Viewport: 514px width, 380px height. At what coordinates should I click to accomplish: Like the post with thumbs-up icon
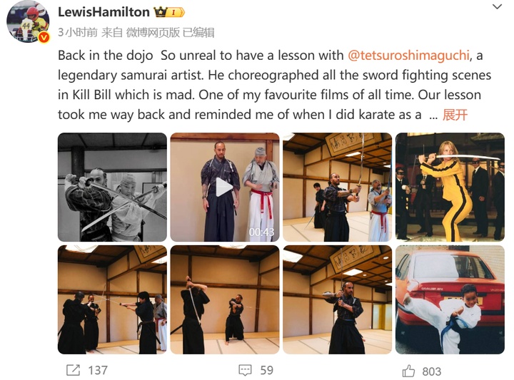click(408, 371)
